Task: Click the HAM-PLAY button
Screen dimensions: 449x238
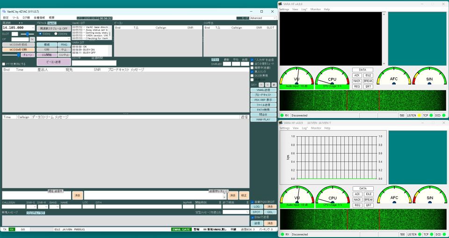Action: [x=263, y=119]
